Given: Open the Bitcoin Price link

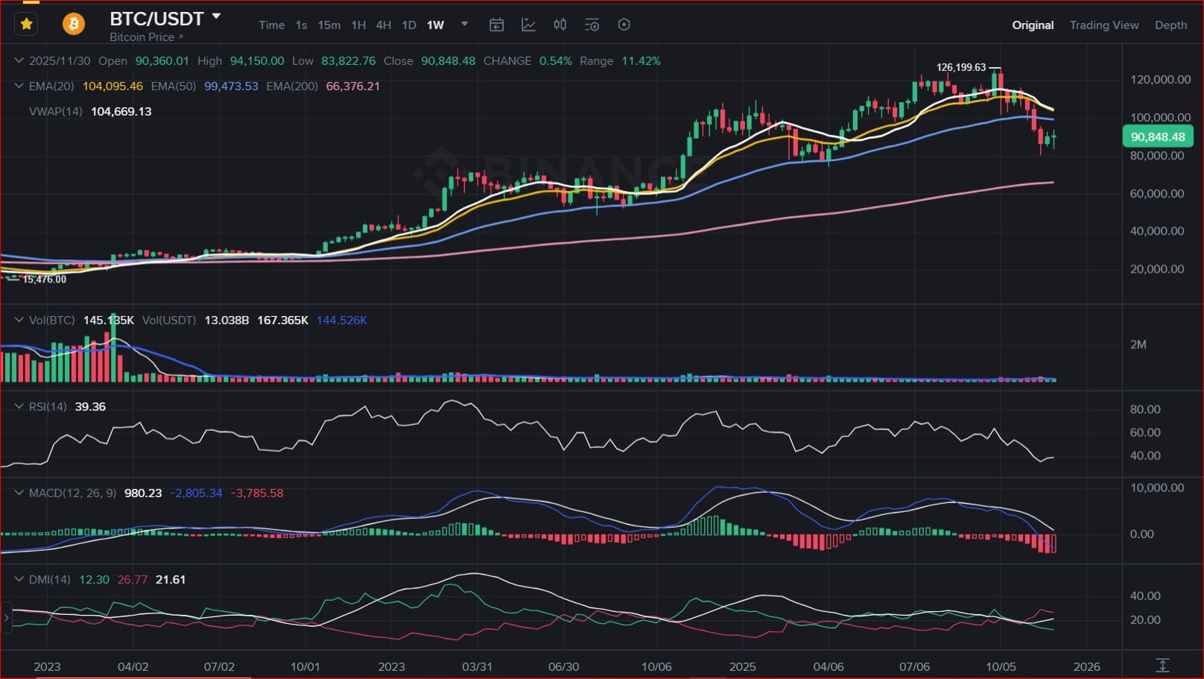Looking at the screenshot, I should [x=145, y=37].
